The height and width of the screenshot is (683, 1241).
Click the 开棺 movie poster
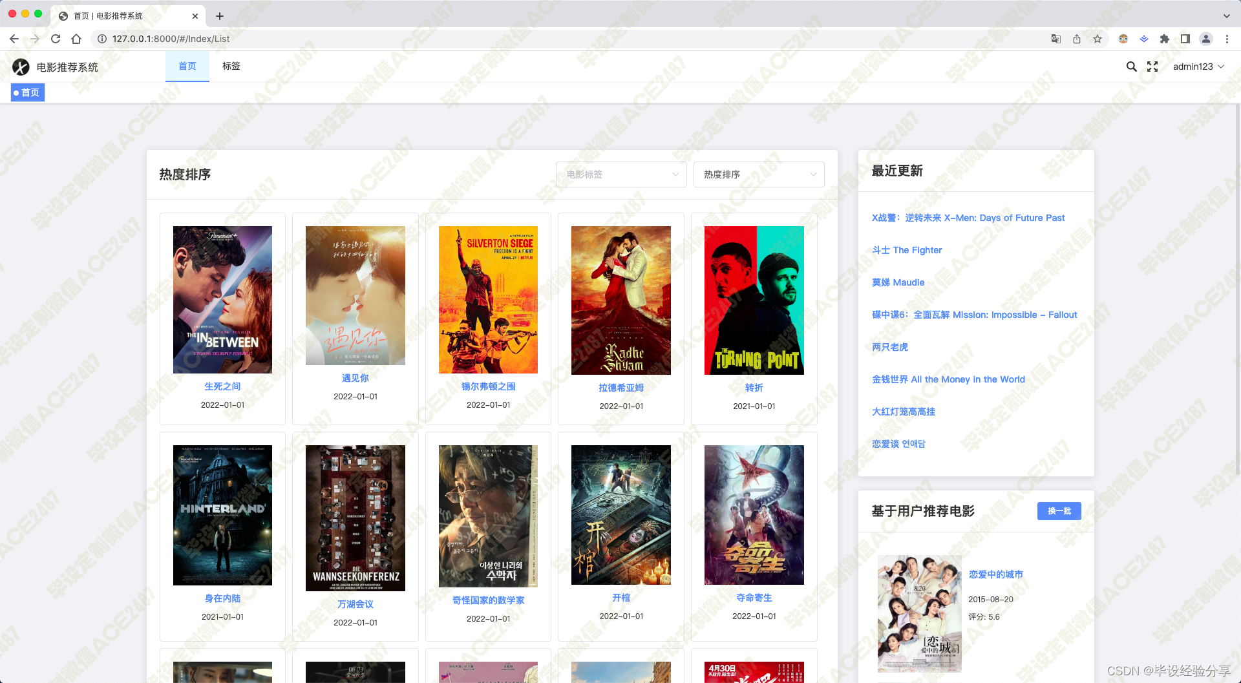pos(621,515)
